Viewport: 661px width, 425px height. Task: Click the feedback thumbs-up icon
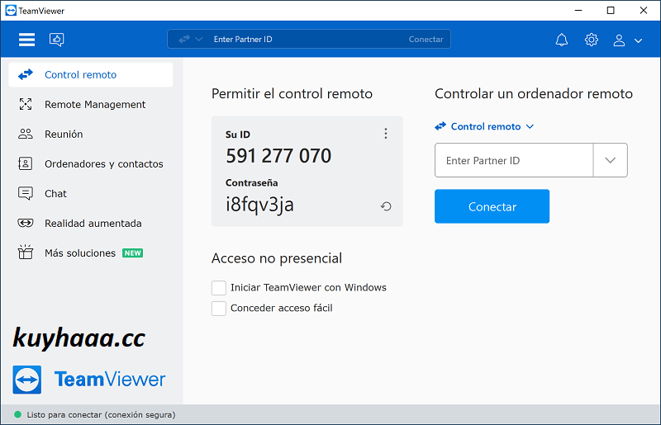click(x=56, y=40)
